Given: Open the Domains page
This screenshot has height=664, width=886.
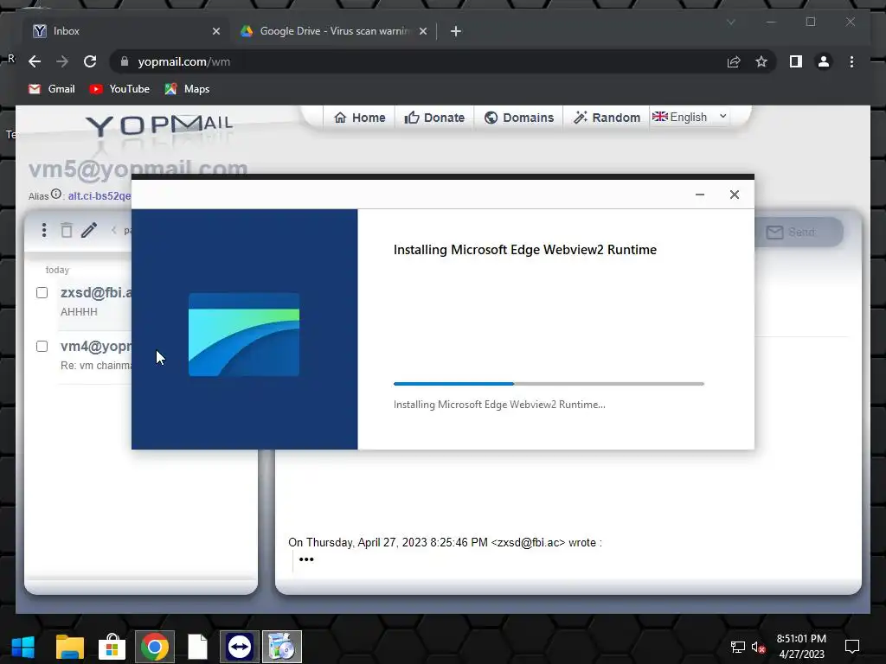Looking at the screenshot, I should click(519, 118).
